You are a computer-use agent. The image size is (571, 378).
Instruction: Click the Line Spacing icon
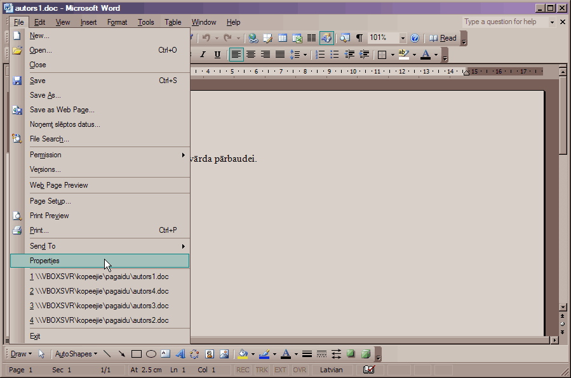(x=295, y=55)
